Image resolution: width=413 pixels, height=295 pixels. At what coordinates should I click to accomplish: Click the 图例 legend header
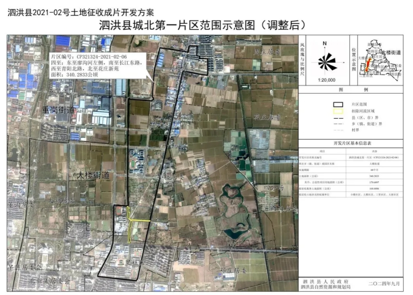(353, 89)
